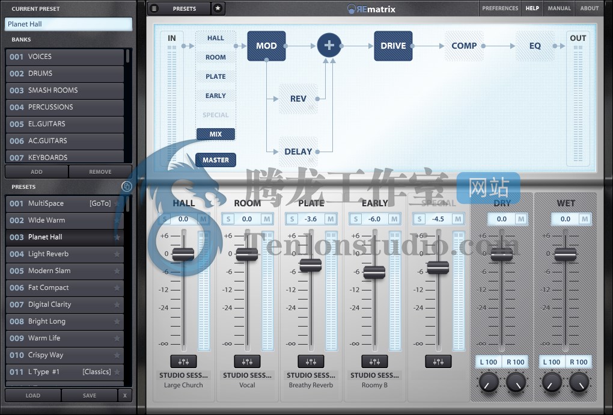Mute the WET channel
613x415 pixels.
585,219
